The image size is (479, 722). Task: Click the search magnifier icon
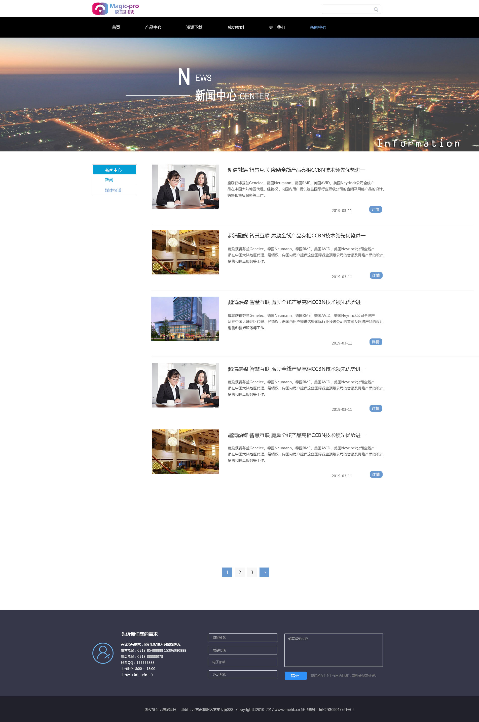tap(376, 10)
